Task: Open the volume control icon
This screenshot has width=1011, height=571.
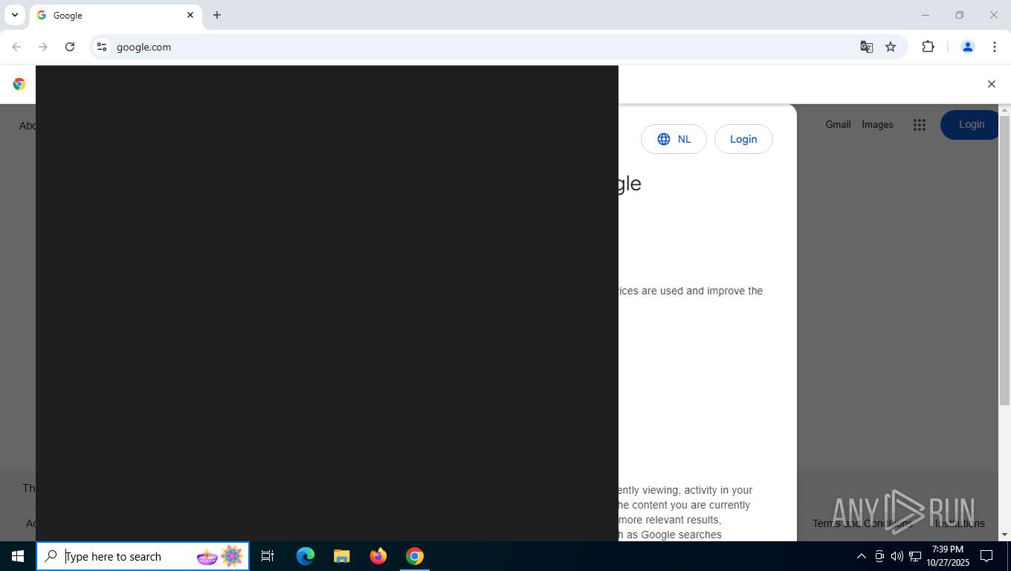Action: point(897,556)
